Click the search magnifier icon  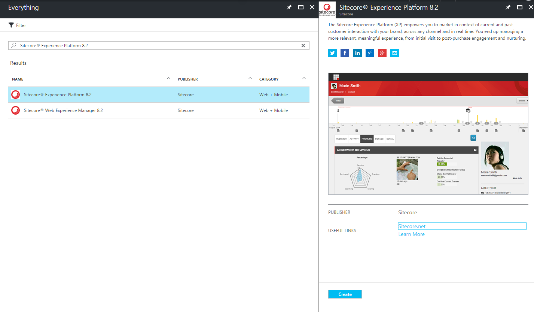click(x=14, y=45)
